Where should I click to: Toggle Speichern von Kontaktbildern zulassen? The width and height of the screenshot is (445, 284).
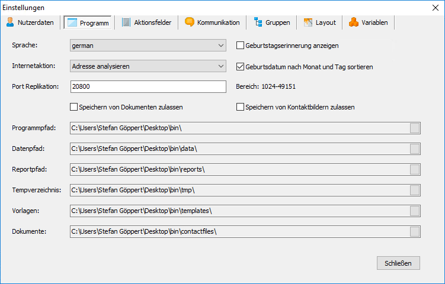tap(241, 107)
